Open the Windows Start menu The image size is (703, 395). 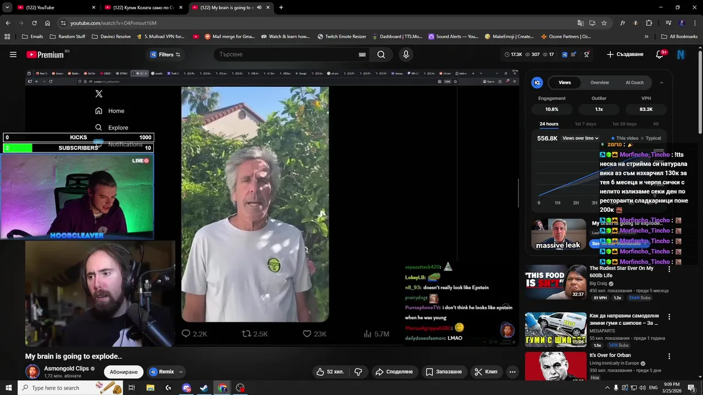click(x=8, y=388)
